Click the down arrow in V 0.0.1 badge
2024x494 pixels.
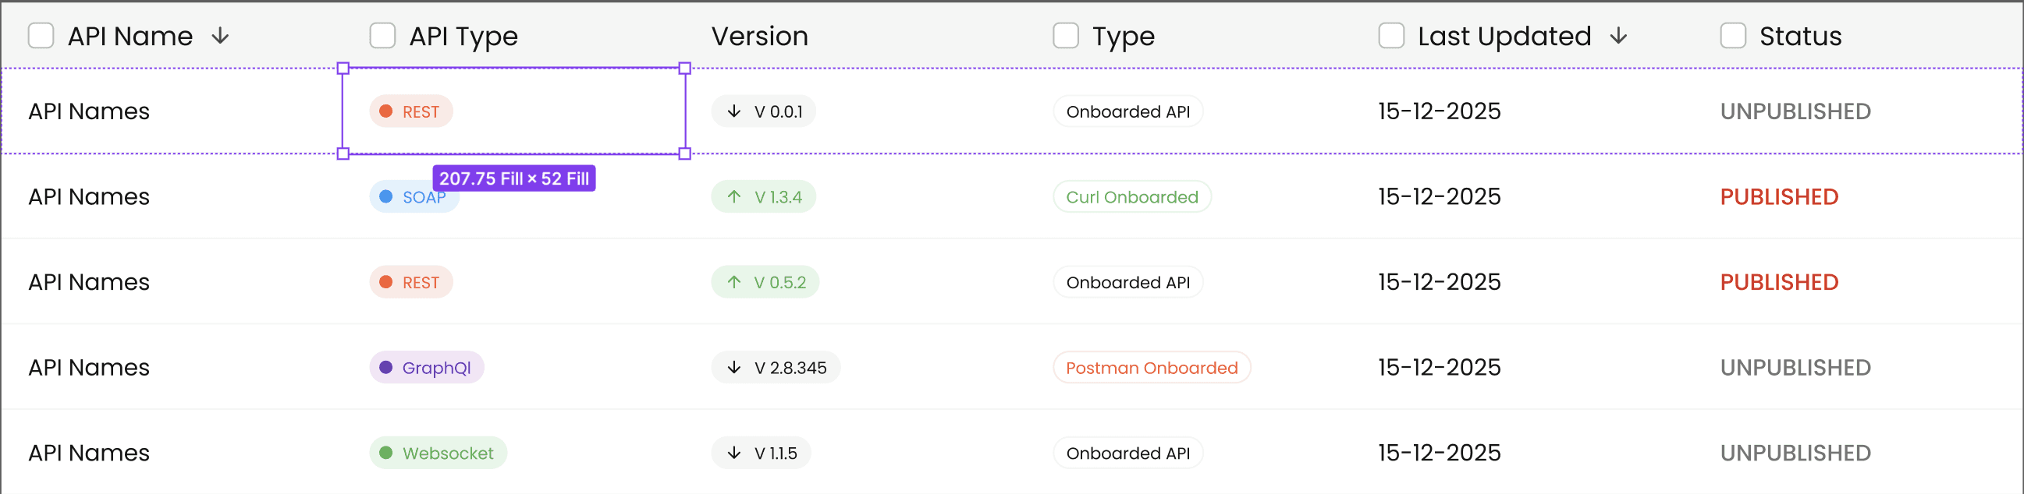[734, 111]
